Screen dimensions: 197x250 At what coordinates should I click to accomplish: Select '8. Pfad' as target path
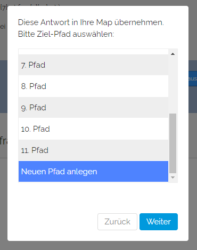pos(93,86)
